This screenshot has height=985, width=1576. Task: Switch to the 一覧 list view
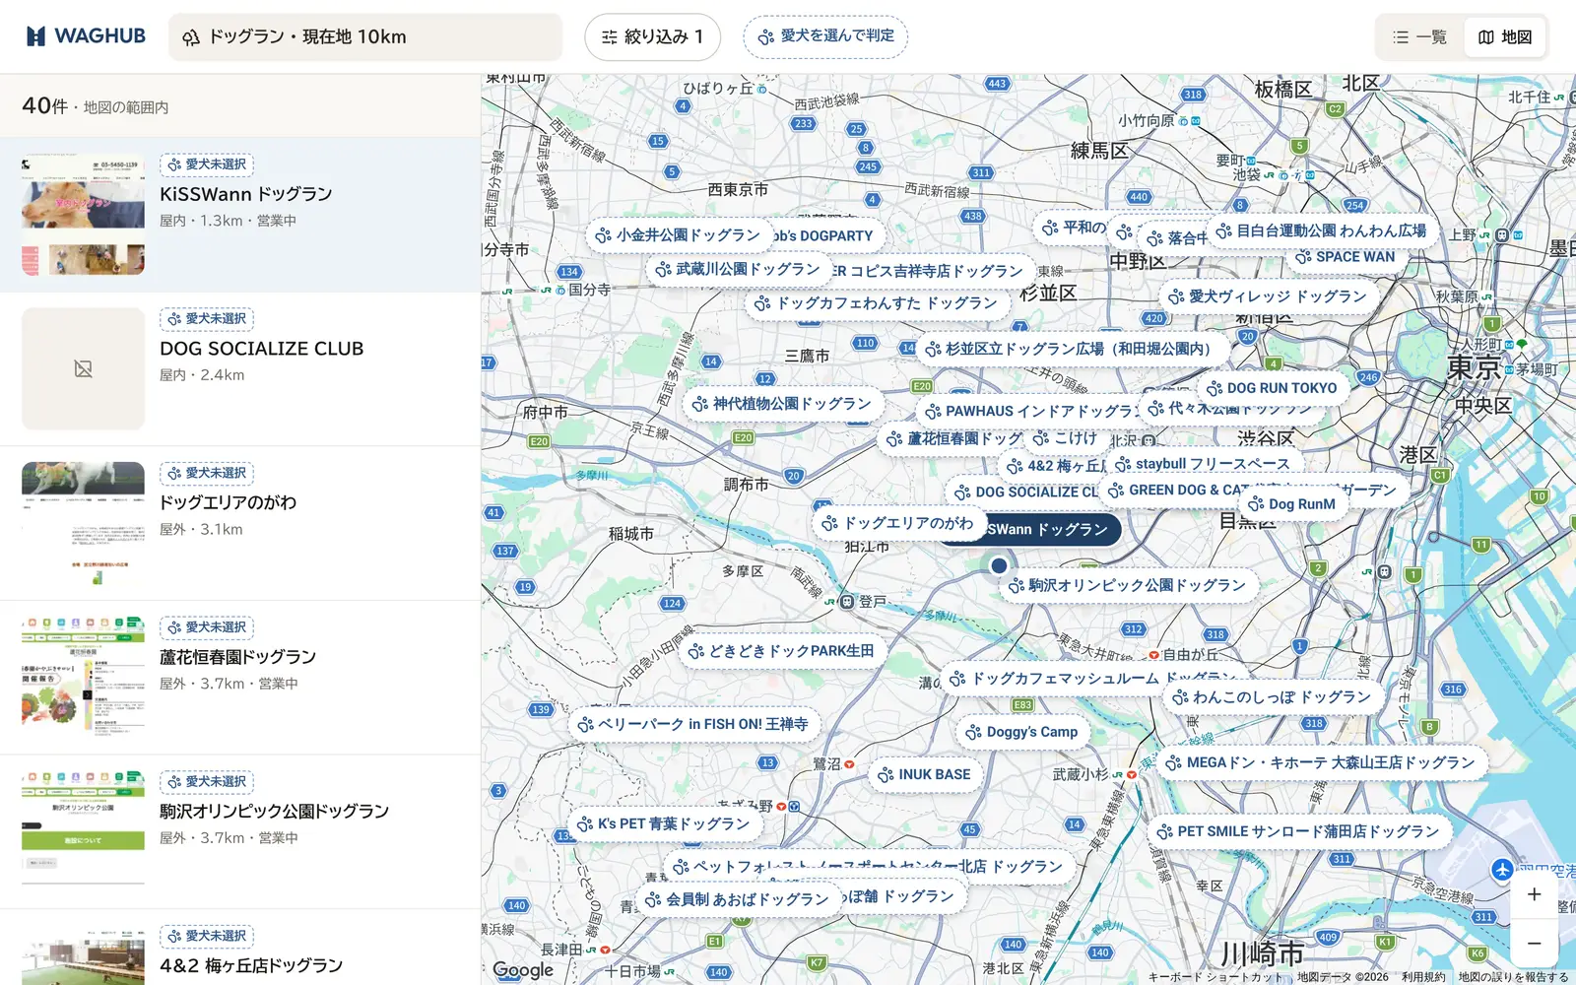click(1419, 37)
